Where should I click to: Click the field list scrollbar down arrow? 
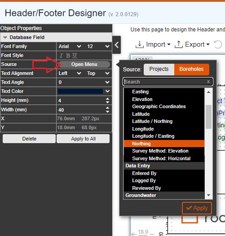(x=208, y=195)
